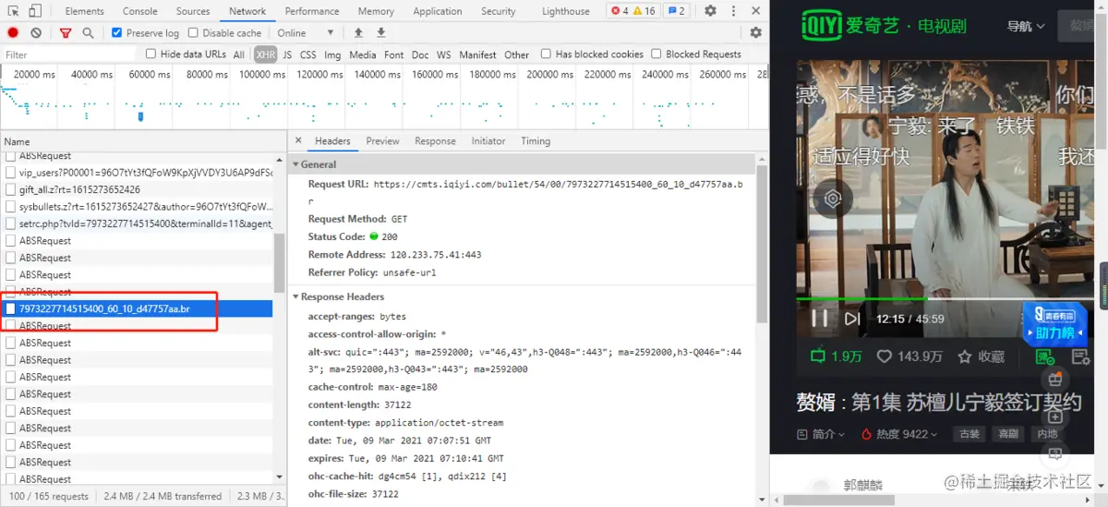Open the 2 issues message badge
Screen dimensions: 1108x507
[x=677, y=11]
